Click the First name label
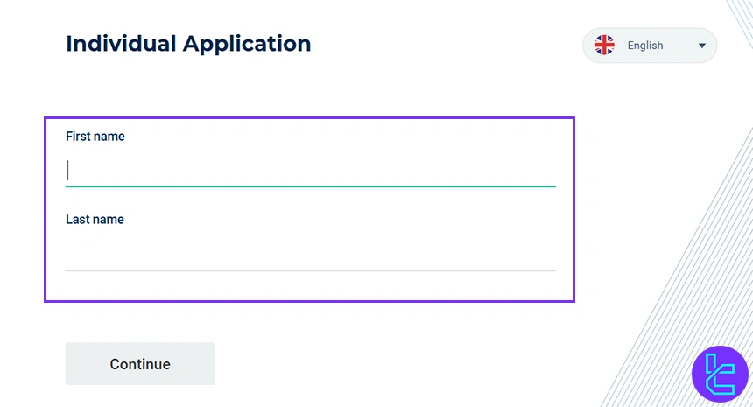The image size is (753, 407). pos(95,137)
